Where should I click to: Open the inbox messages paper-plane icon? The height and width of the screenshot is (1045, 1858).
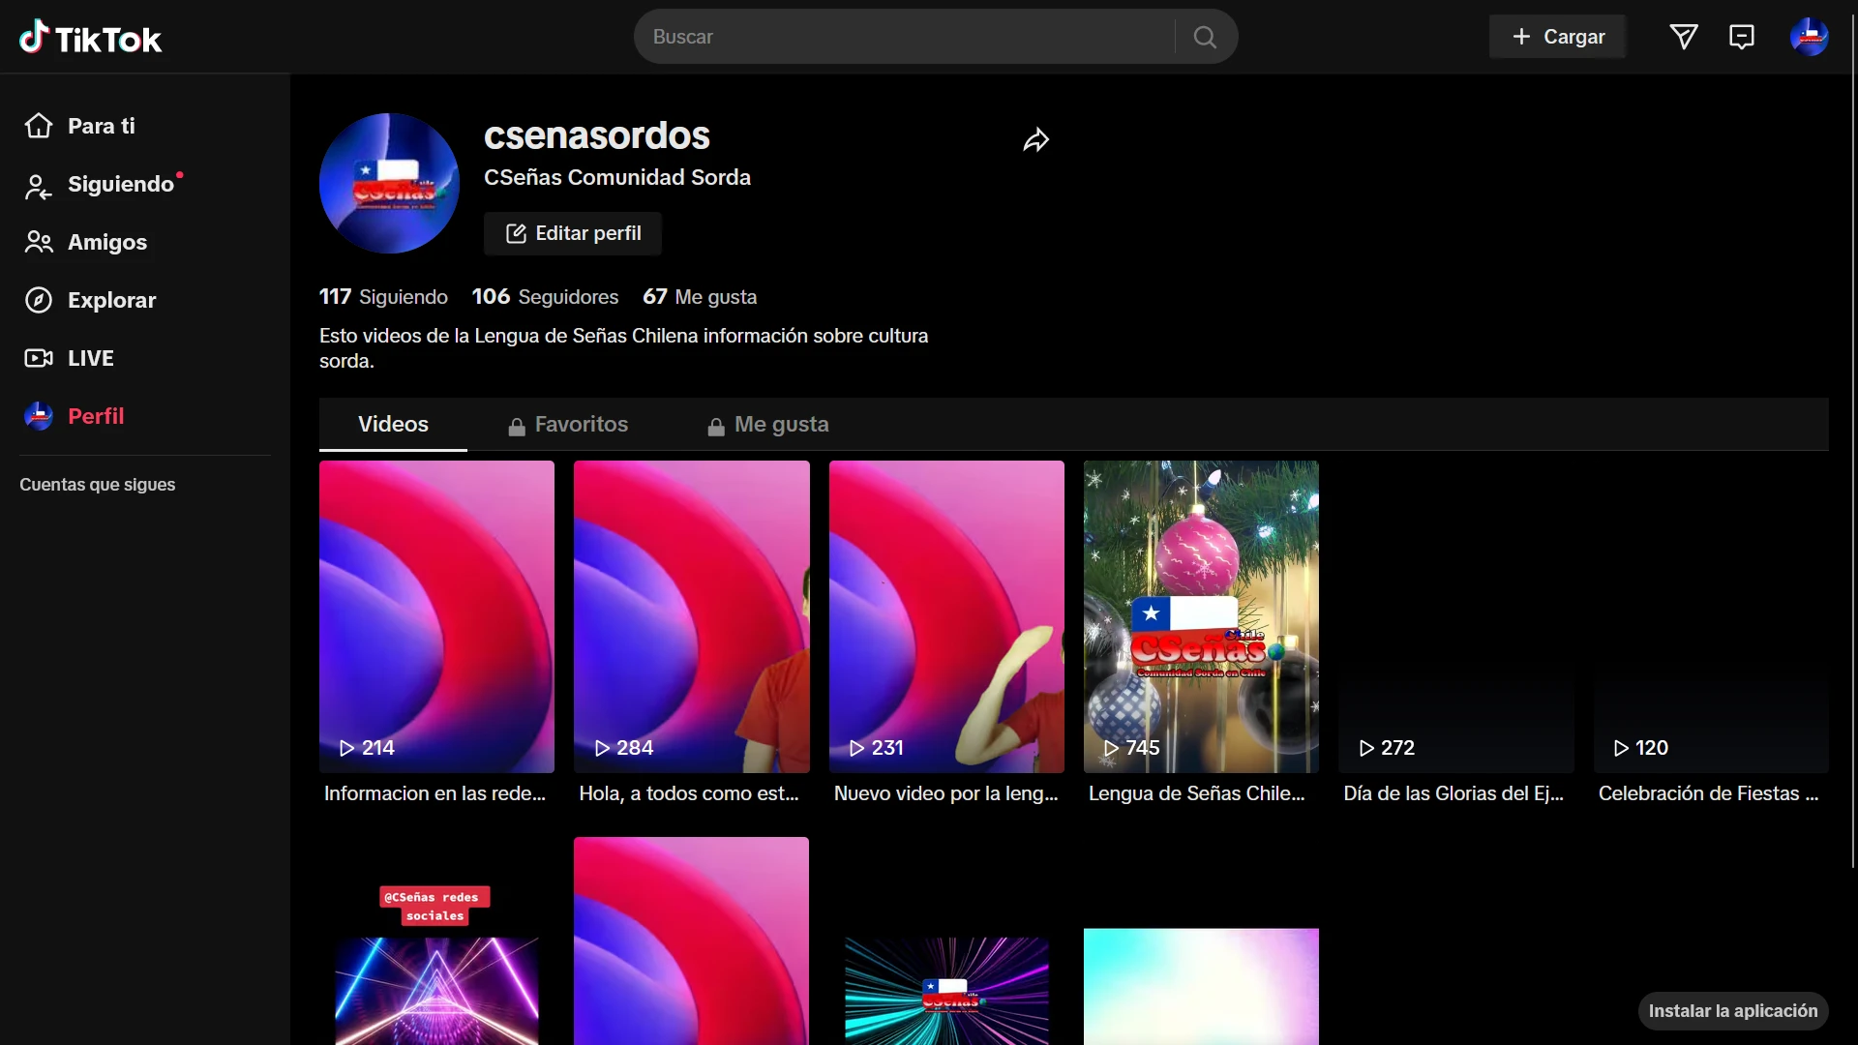tap(1684, 37)
